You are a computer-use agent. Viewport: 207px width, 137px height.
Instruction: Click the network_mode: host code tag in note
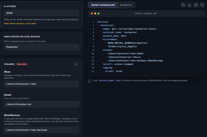click(110, 81)
